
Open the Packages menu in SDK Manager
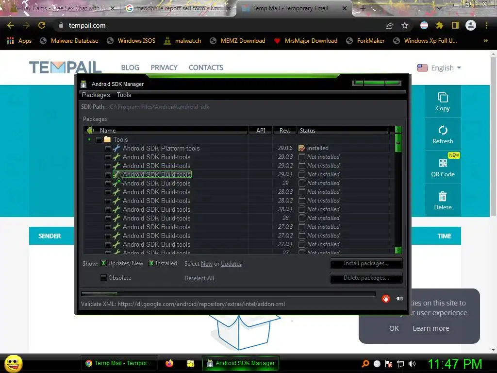pyautogui.click(x=96, y=95)
